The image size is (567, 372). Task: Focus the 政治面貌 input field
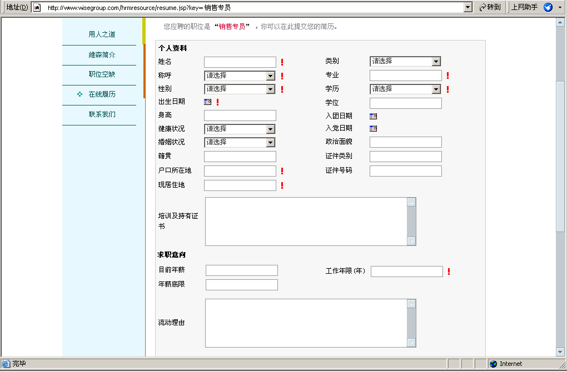click(x=406, y=142)
